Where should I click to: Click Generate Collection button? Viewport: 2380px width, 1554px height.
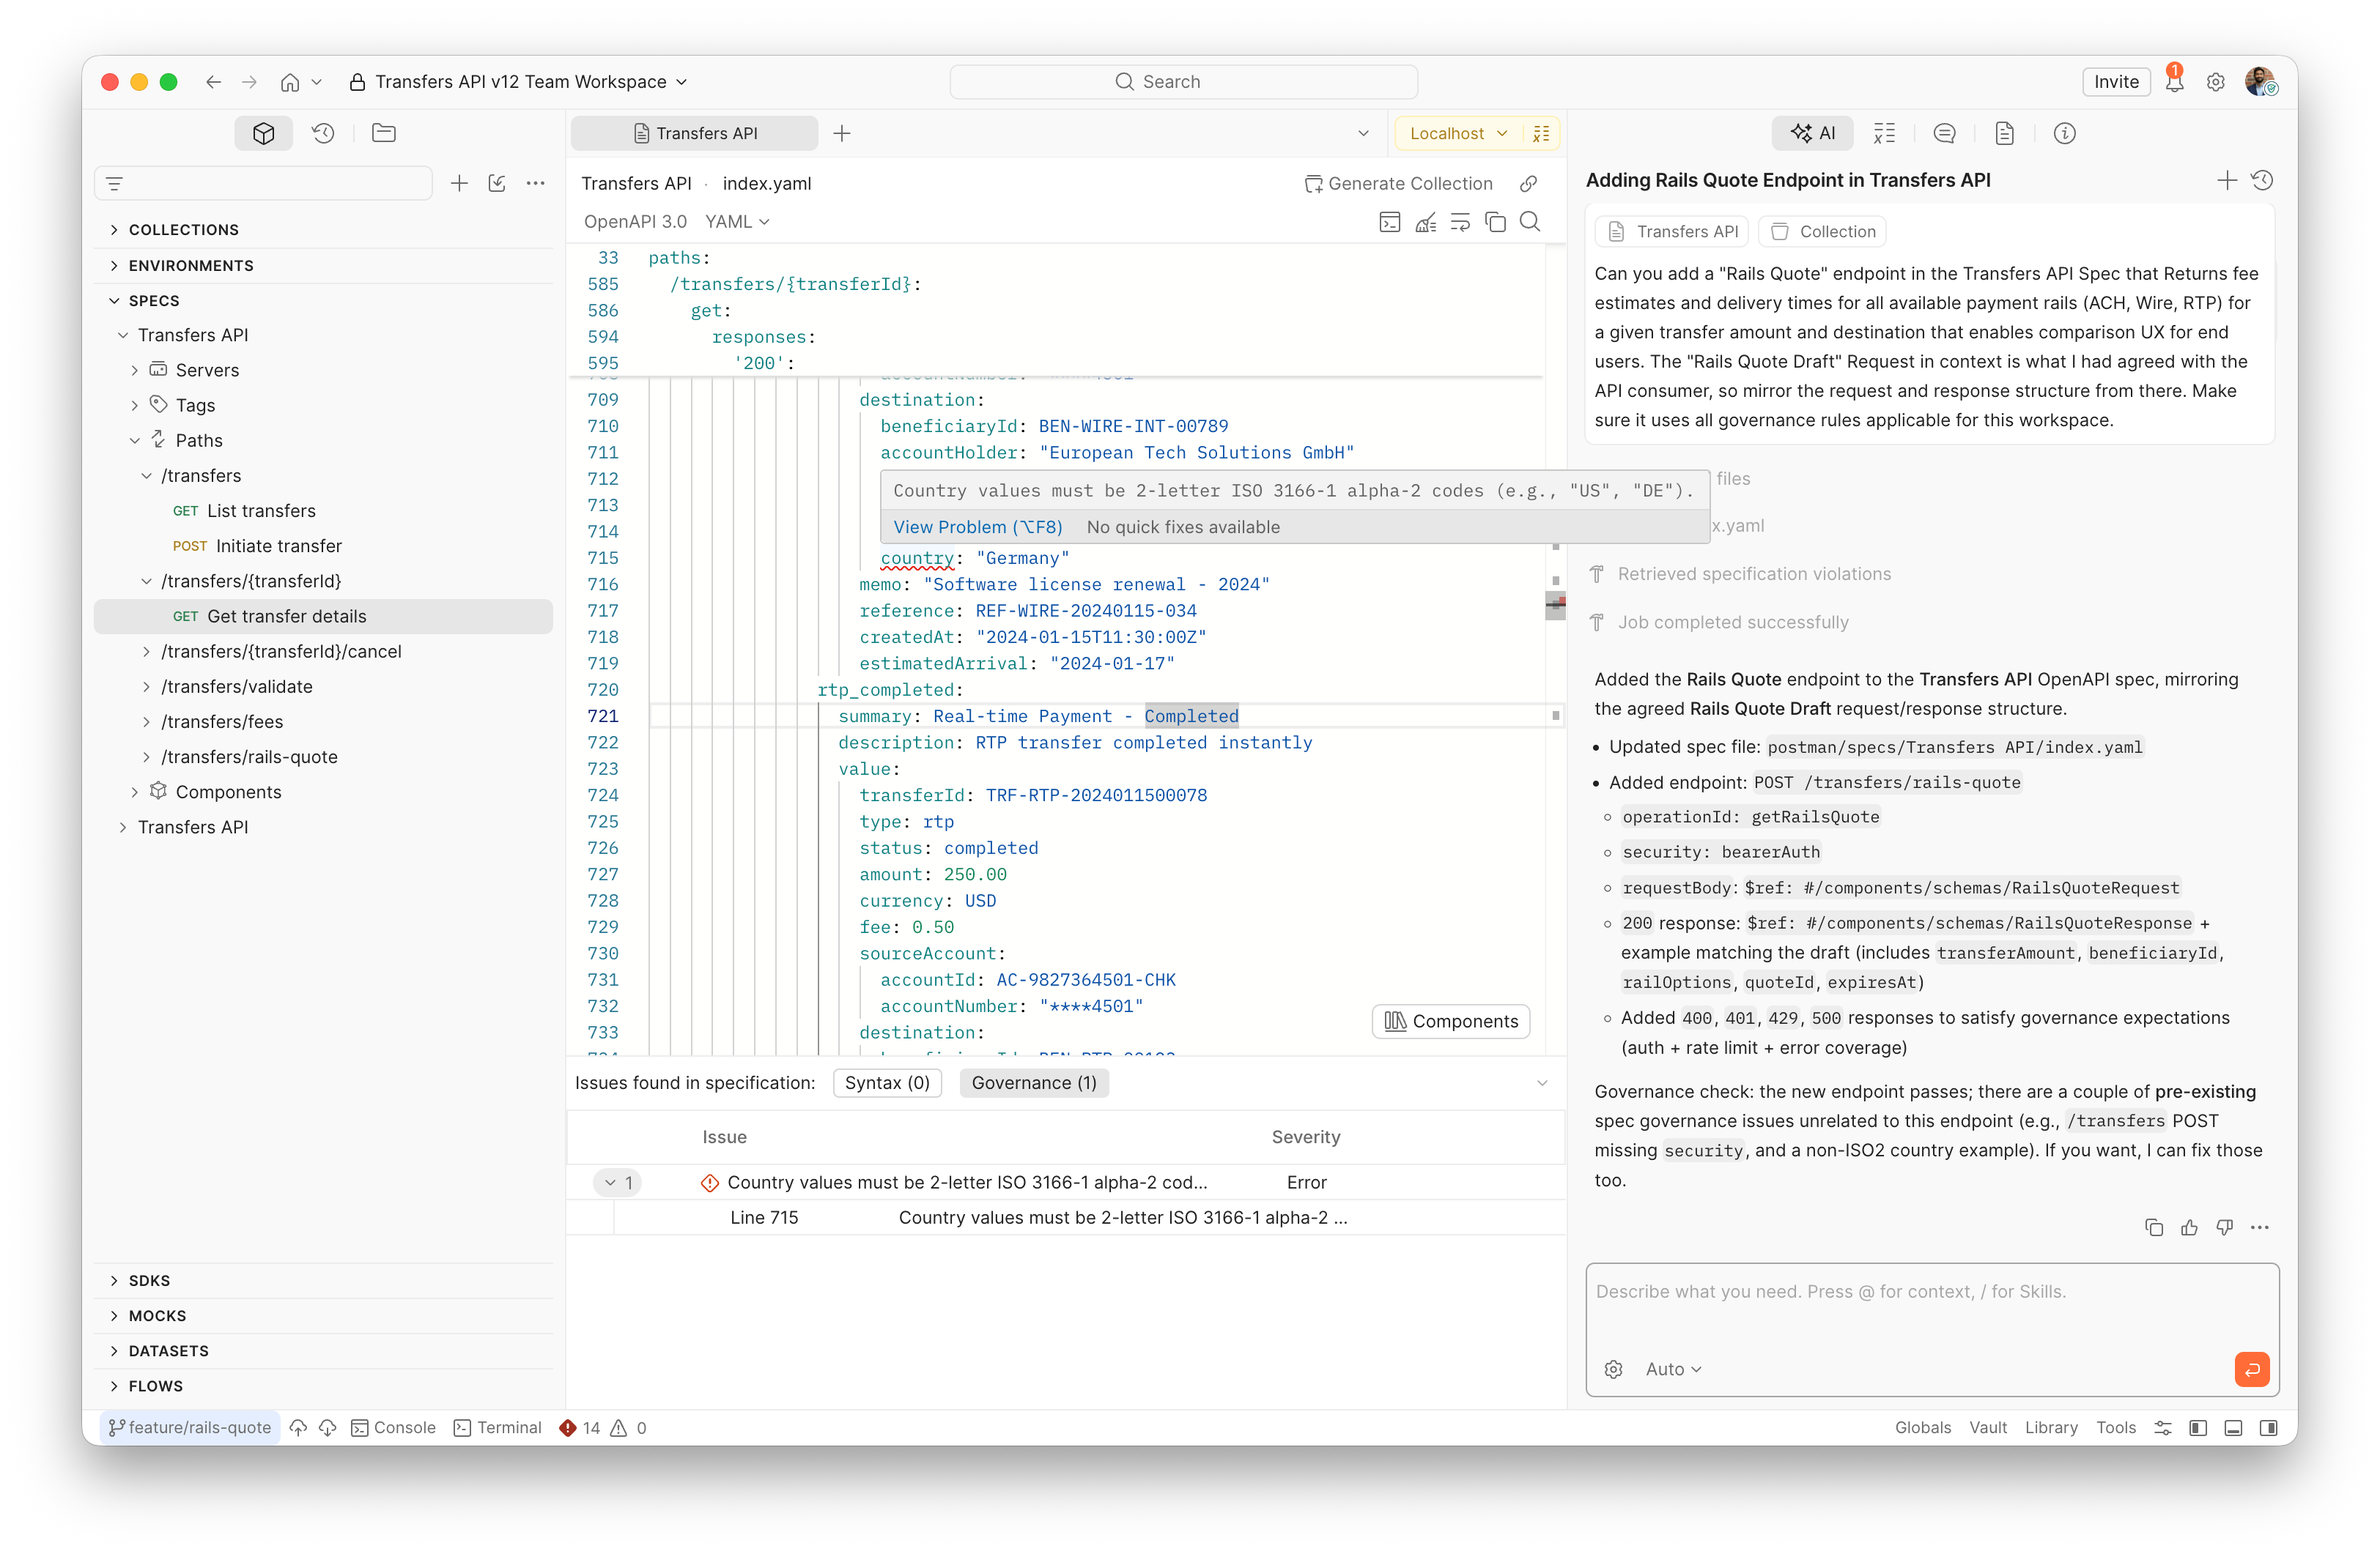click(1399, 184)
